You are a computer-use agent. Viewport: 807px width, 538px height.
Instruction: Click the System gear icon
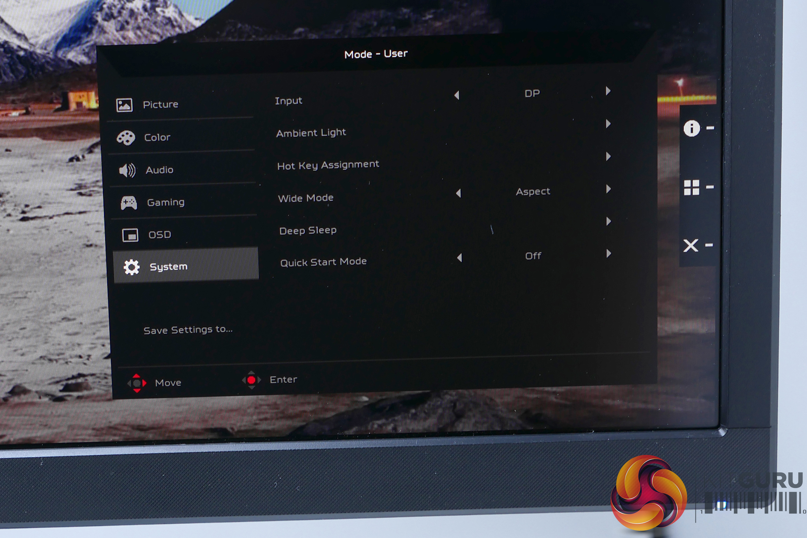(x=132, y=267)
